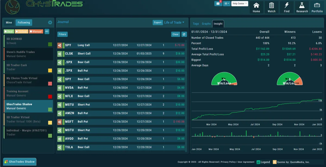Select the Insight tab

[x=218, y=24]
